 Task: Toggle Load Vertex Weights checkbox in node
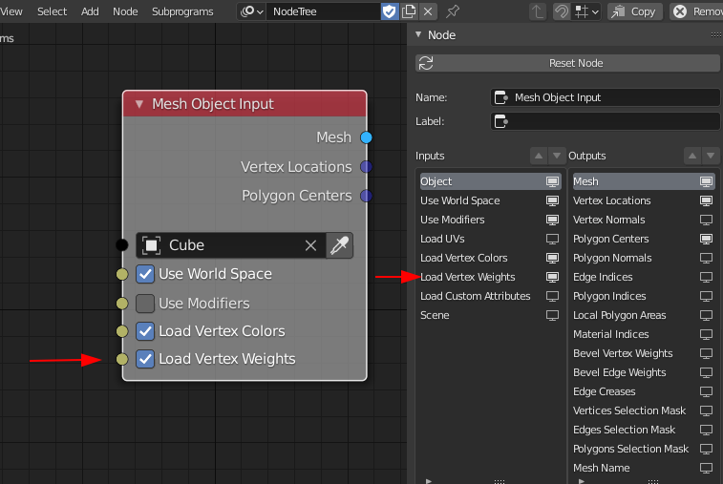pos(145,359)
